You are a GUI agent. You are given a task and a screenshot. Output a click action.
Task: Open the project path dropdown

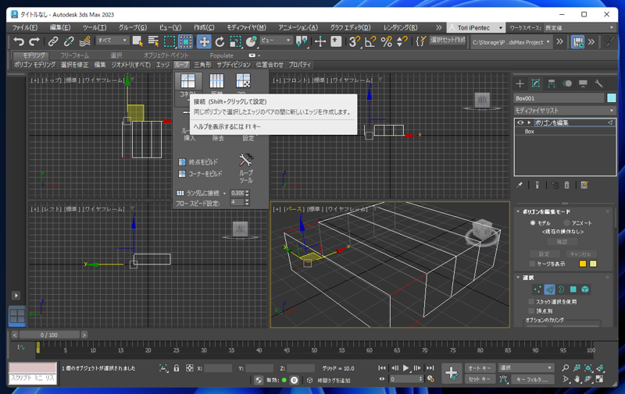click(x=512, y=42)
